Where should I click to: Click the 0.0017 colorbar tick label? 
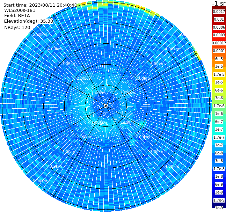coord(219,12)
